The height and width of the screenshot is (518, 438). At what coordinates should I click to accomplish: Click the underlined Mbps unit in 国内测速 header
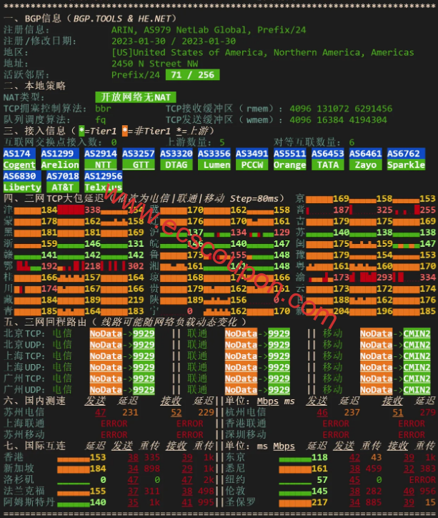coord(268,401)
